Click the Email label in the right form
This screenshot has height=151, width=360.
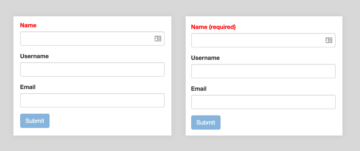click(199, 89)
